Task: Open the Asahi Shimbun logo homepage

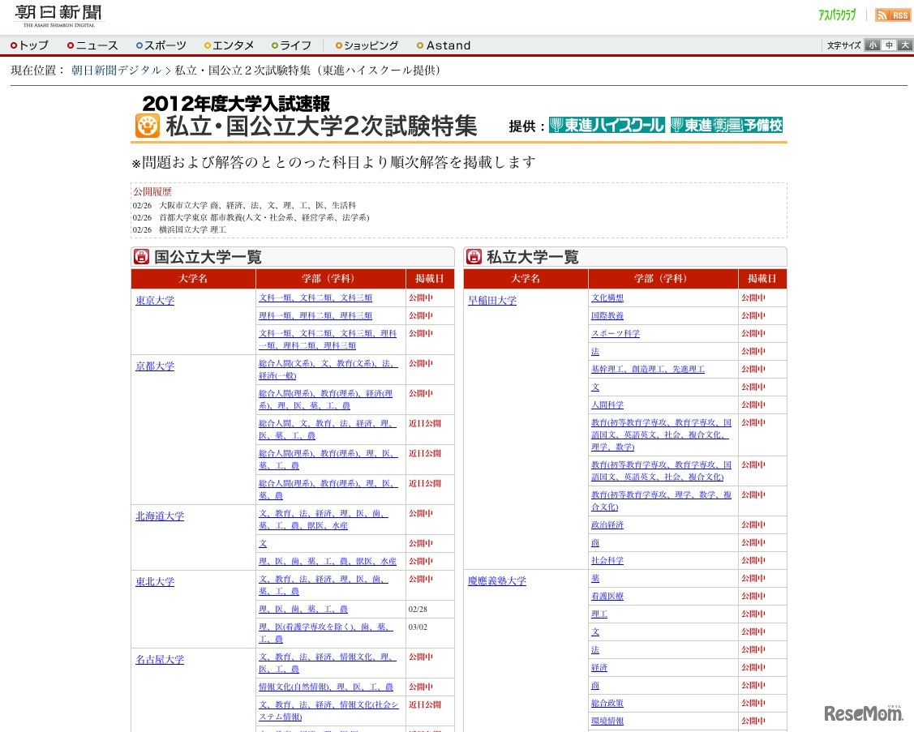Action: (58, 16)
